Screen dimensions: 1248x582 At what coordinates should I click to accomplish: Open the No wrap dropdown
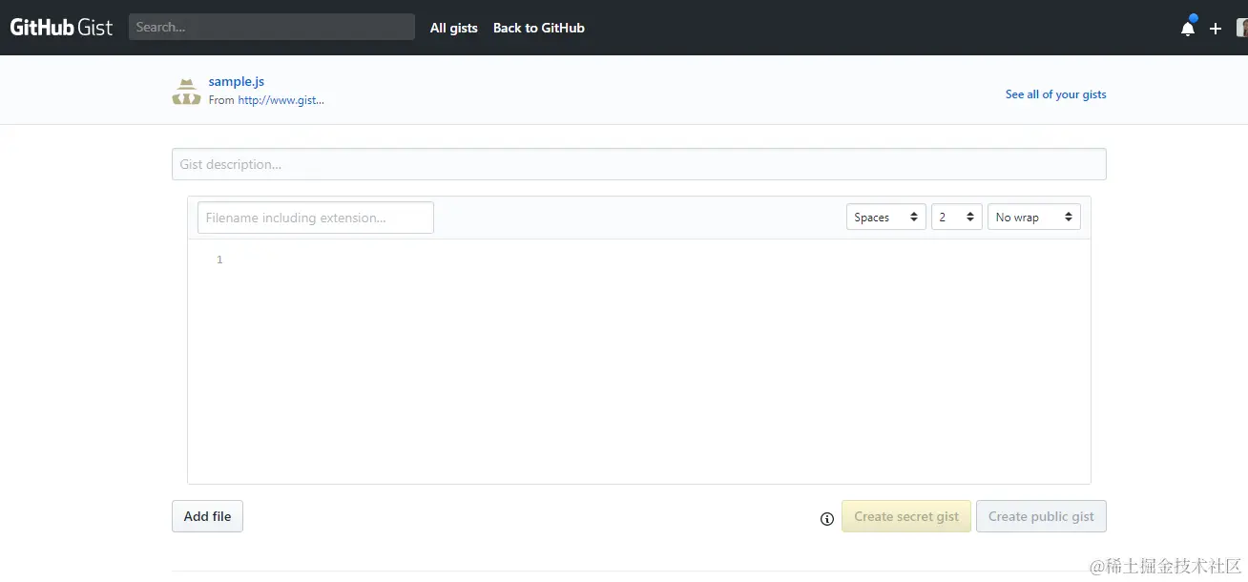click(x=1033, y=217)
